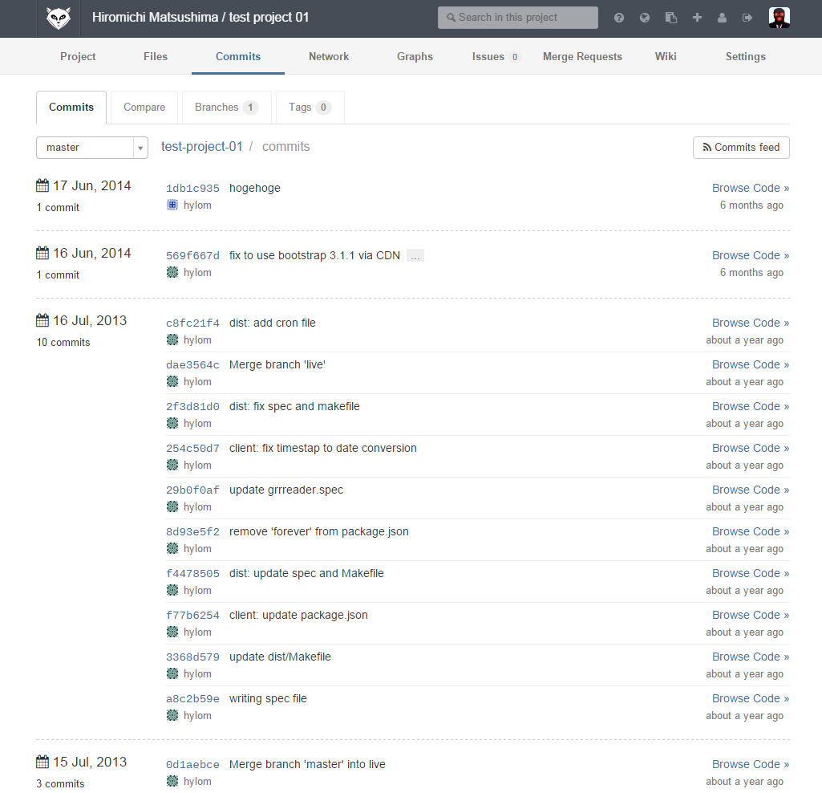Open snippets via the clipboard icon

pyautogui.click(x=671, y=18)
